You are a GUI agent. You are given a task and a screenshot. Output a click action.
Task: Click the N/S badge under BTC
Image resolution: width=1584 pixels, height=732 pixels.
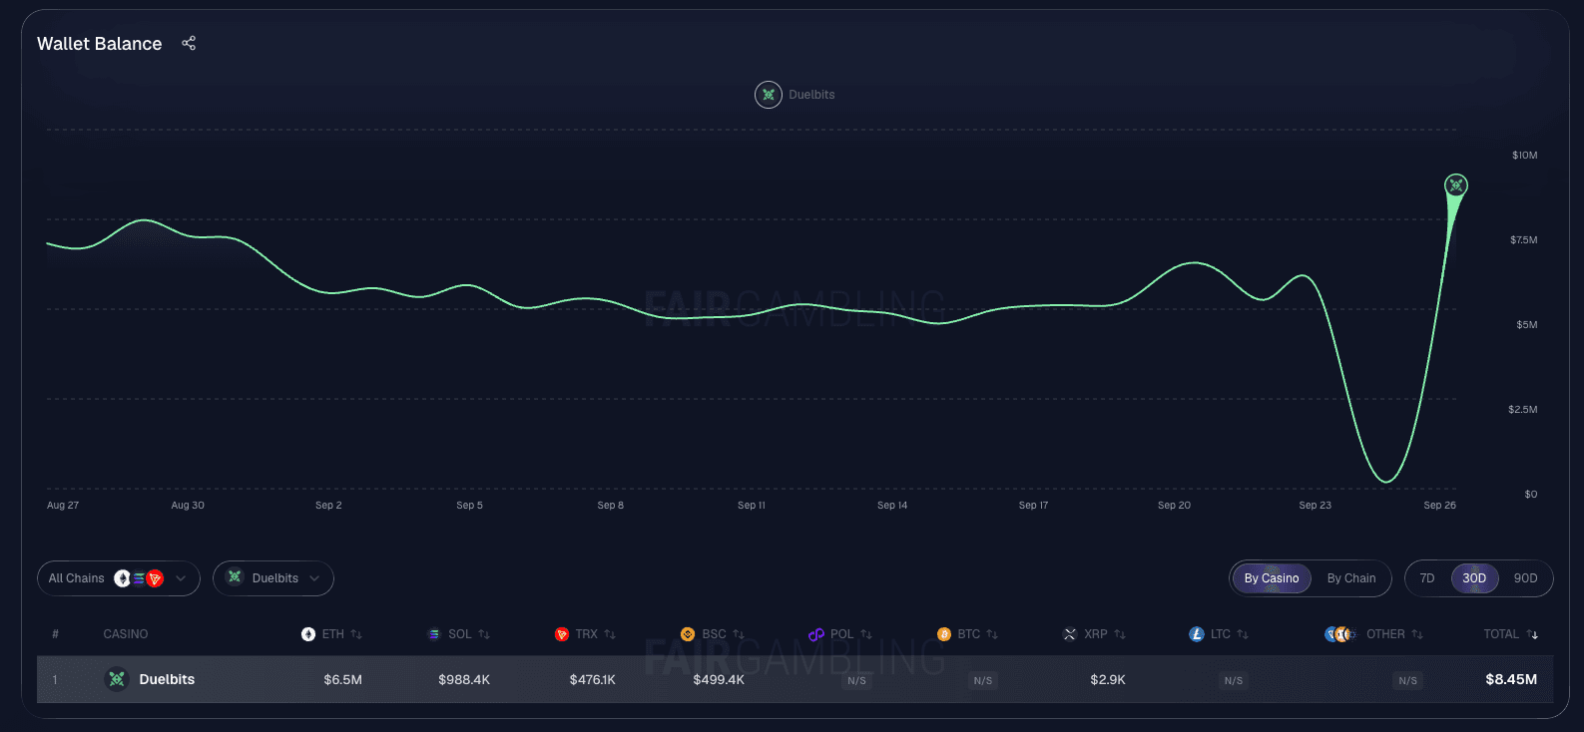coord(983,681)
